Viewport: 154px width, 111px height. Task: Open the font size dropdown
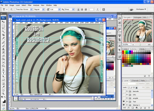(59, 9)
